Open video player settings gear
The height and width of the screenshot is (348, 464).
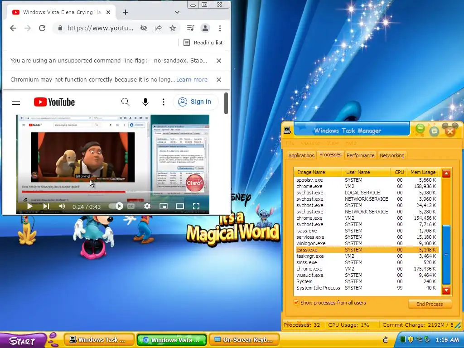(x=147, y=206)
